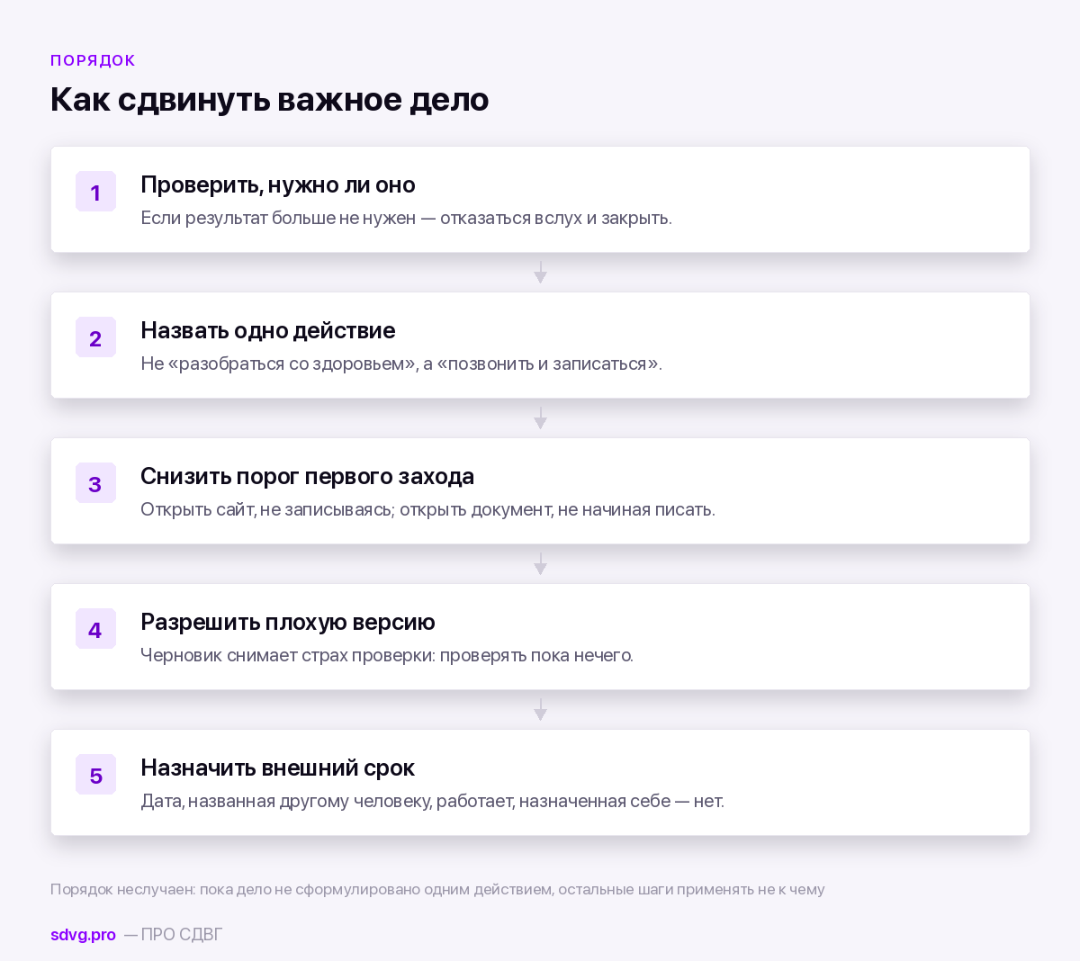This screenshot has height=961, width=1080.
Task: Click footnote «Порядок неслучаен»
Action: coord(121,889)
